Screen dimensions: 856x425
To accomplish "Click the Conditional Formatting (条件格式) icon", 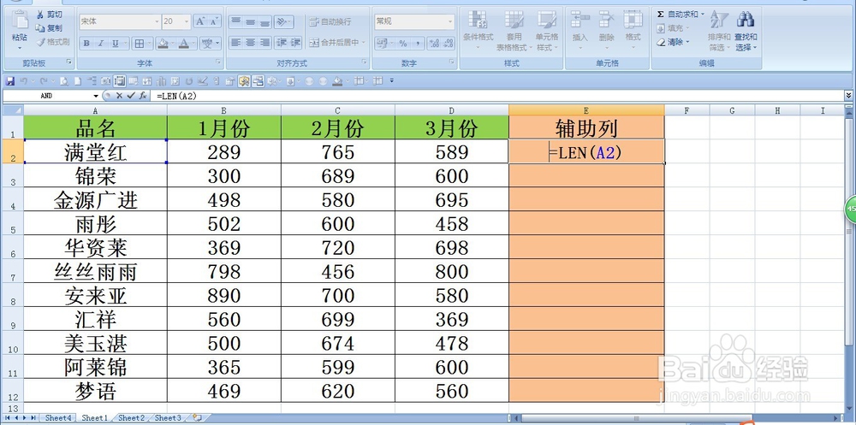I will [x=479, y=20].
